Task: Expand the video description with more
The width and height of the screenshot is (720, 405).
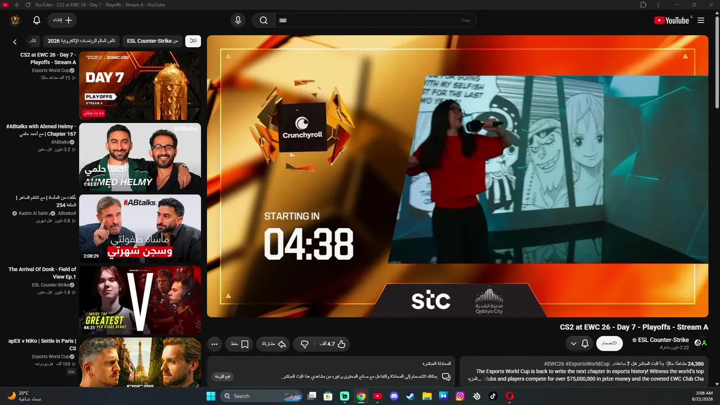Action: pos(474,379)
